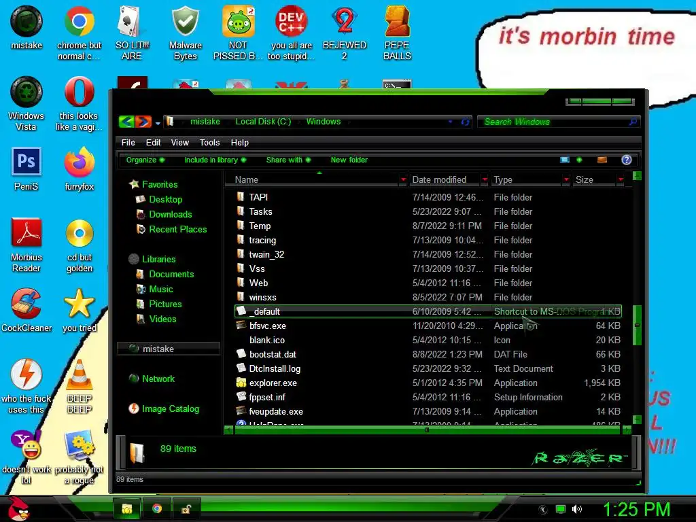Viewport: 696px width, 522px height.
Task: Select the bootstat.dat file
Action: tap(428, 354)
